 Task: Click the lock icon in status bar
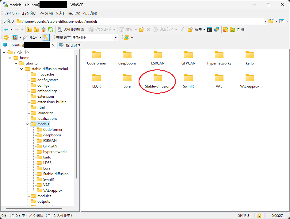(x=259, y=215)
